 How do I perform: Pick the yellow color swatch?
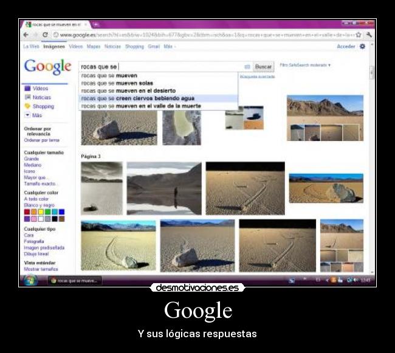[x=41, y=212]
